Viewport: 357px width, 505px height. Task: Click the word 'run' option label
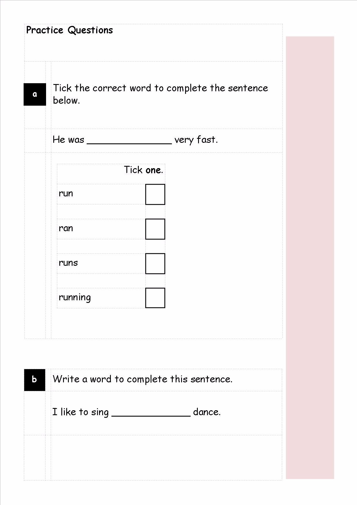pos(66,193)
